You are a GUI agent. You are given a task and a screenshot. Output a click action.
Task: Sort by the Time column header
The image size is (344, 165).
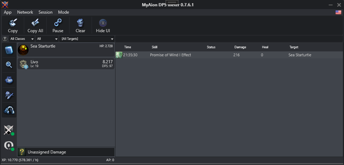tap(127, 47)
